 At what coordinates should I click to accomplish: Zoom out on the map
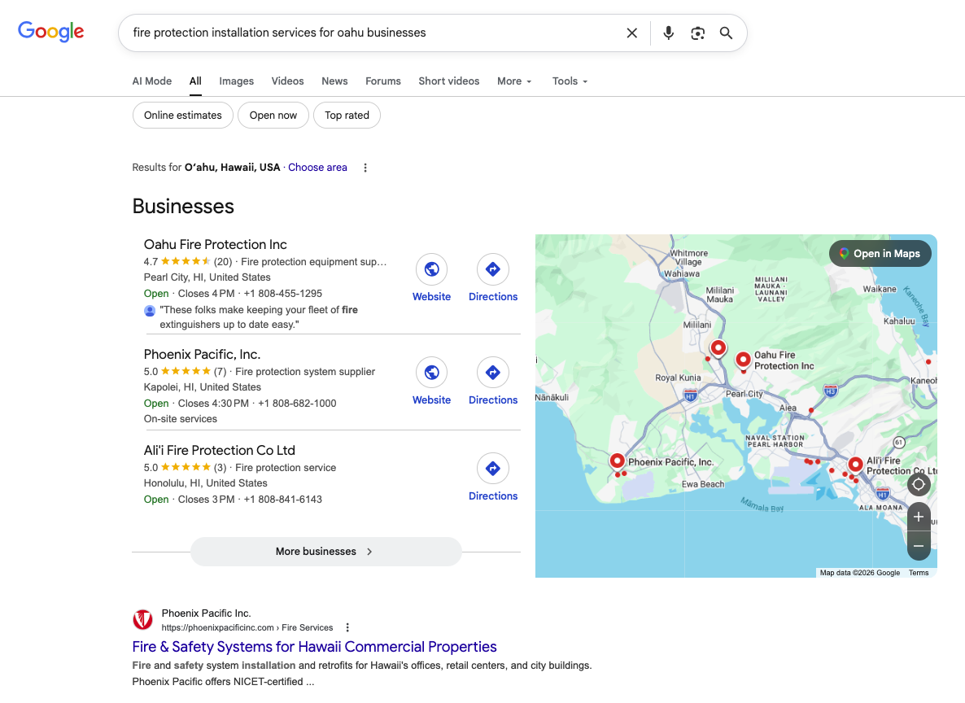tap(919, 546)
